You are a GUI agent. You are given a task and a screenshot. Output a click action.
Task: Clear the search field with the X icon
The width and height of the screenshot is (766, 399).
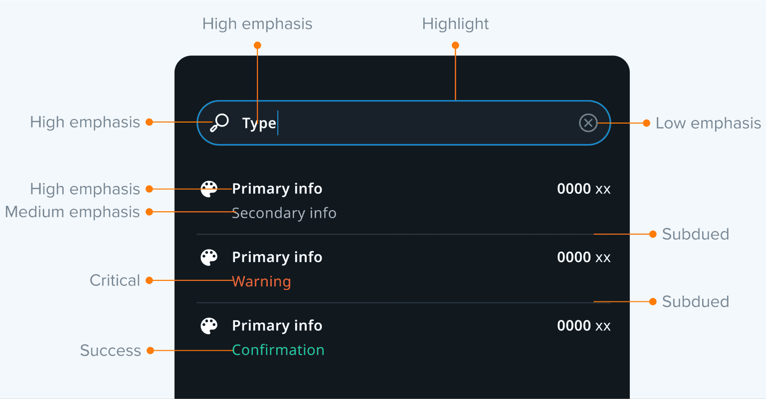tap(588, 123)
